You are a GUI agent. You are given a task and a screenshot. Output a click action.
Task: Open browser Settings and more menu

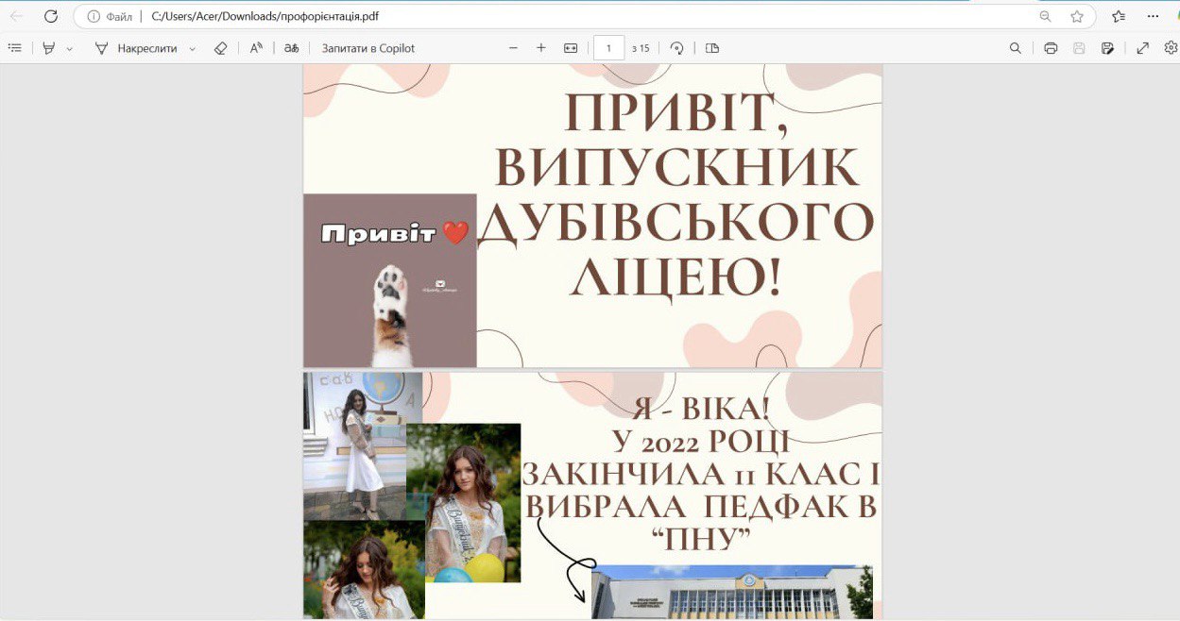(x=1153, y=16)
